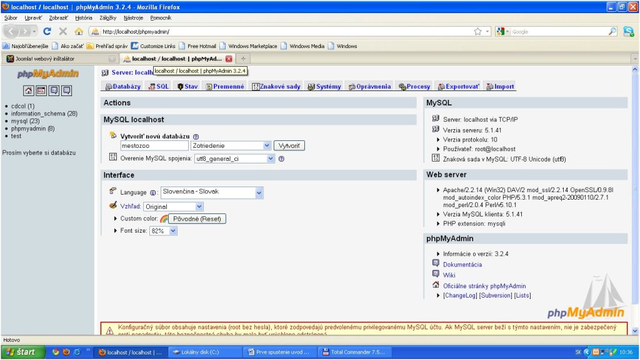Click the Dokumentácia book icon
This screenshot has height=360, width=640.
[x=436, y=263]
